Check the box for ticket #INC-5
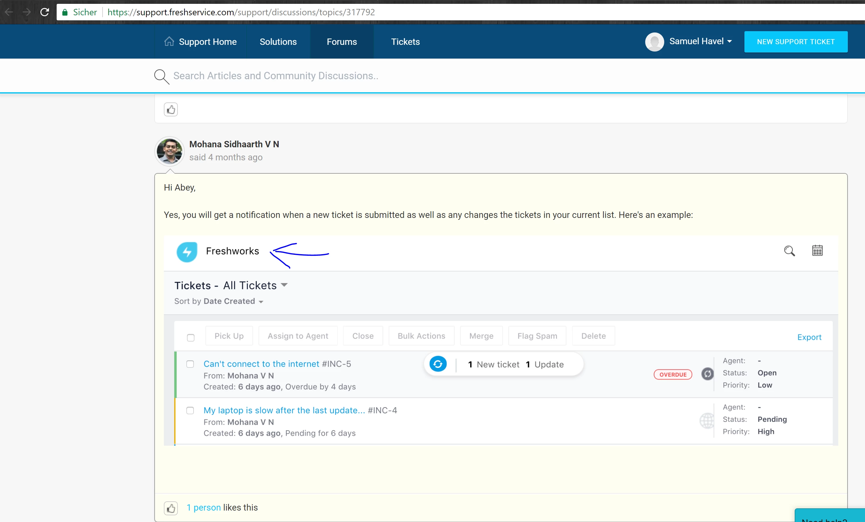The image size is (865, 522). tap(190, 364)
